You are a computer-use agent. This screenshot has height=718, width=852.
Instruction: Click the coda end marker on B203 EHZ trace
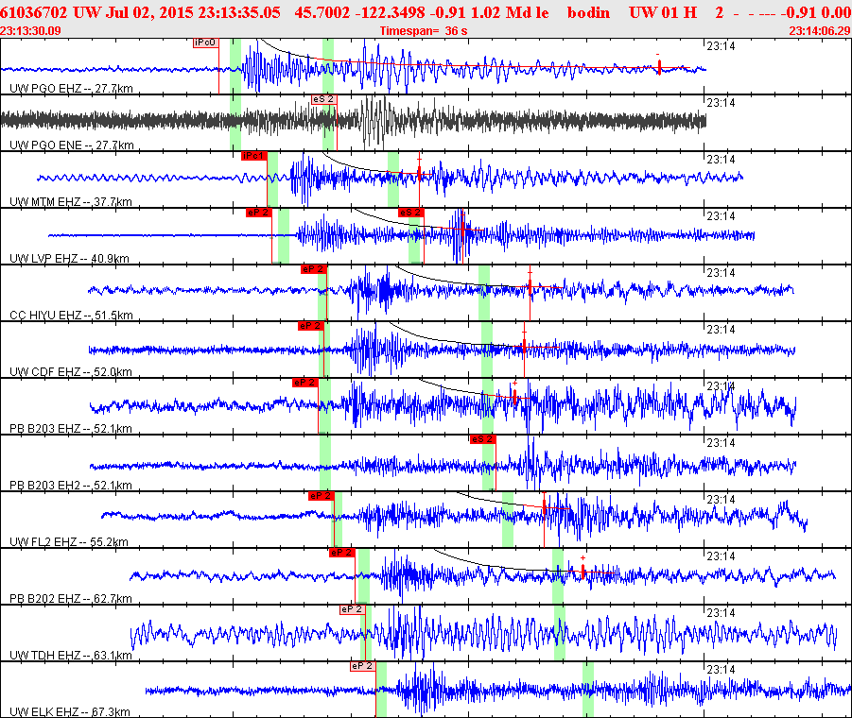pyautogui.click(x=514, y=397)
